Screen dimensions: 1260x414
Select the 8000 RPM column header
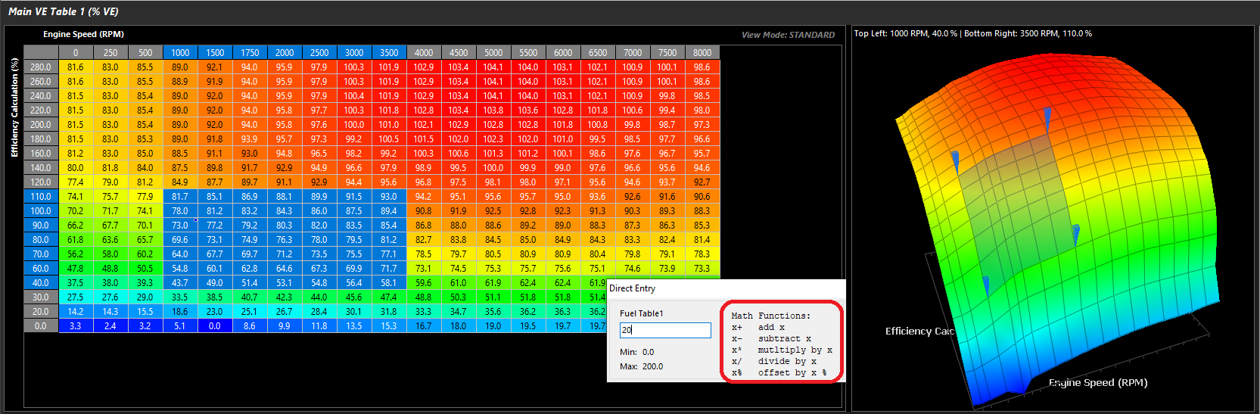[x=702, y=52]
